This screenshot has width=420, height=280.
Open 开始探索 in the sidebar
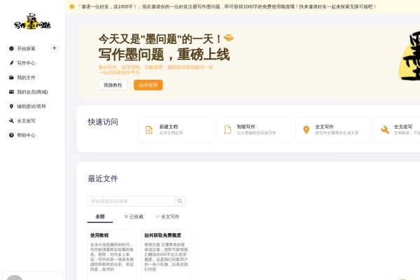[27, 48]
